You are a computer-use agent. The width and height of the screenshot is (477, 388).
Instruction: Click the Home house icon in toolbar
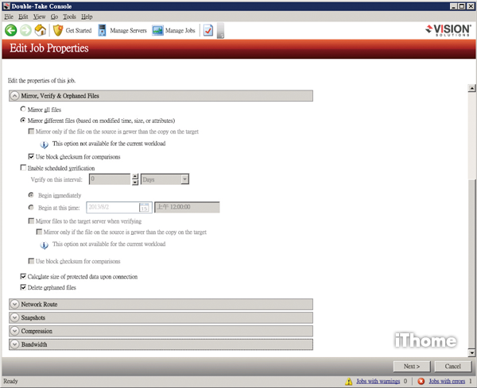40,30
